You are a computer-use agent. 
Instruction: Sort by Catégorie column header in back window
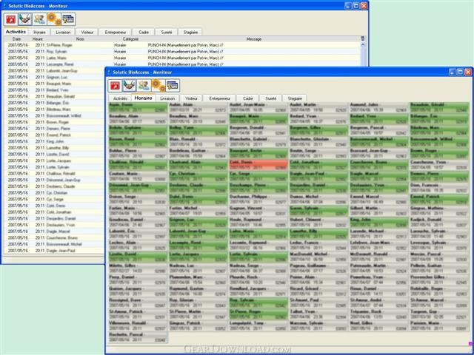point(130,39)
